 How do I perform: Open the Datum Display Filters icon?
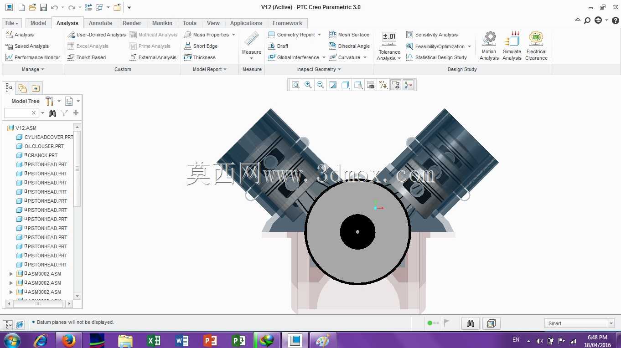point(383,85)
